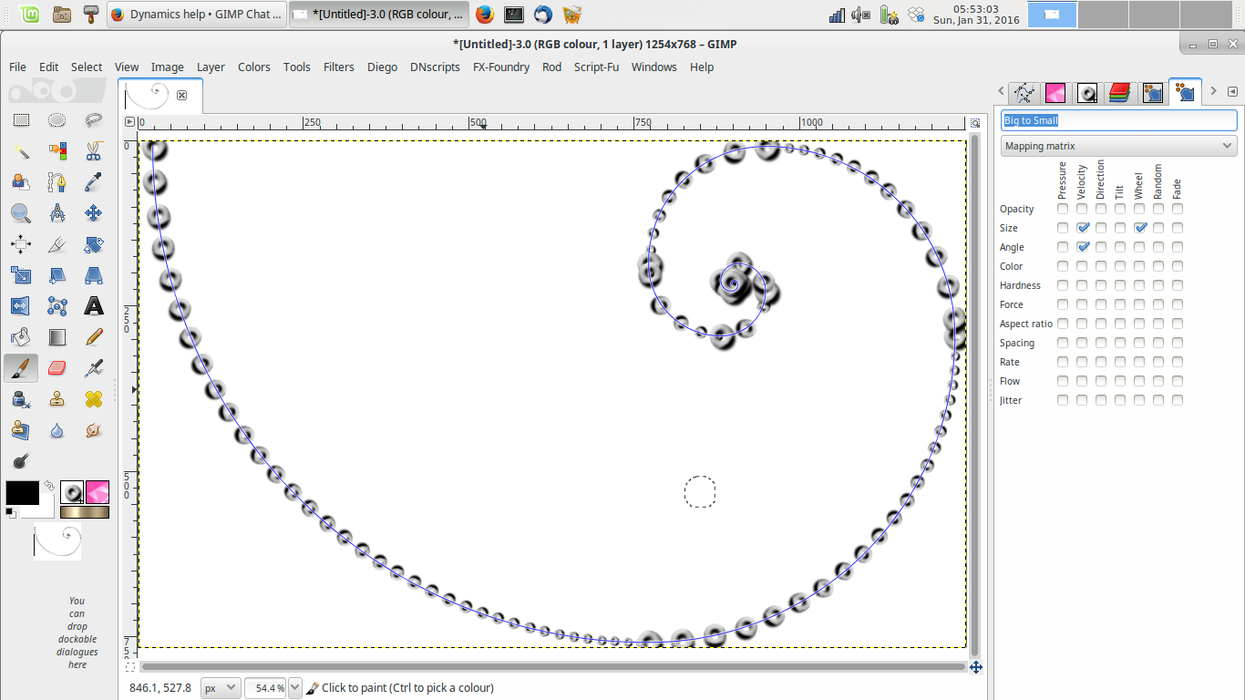
Task: Open the Linux Mint menu
Action: (x=30, y=14)
